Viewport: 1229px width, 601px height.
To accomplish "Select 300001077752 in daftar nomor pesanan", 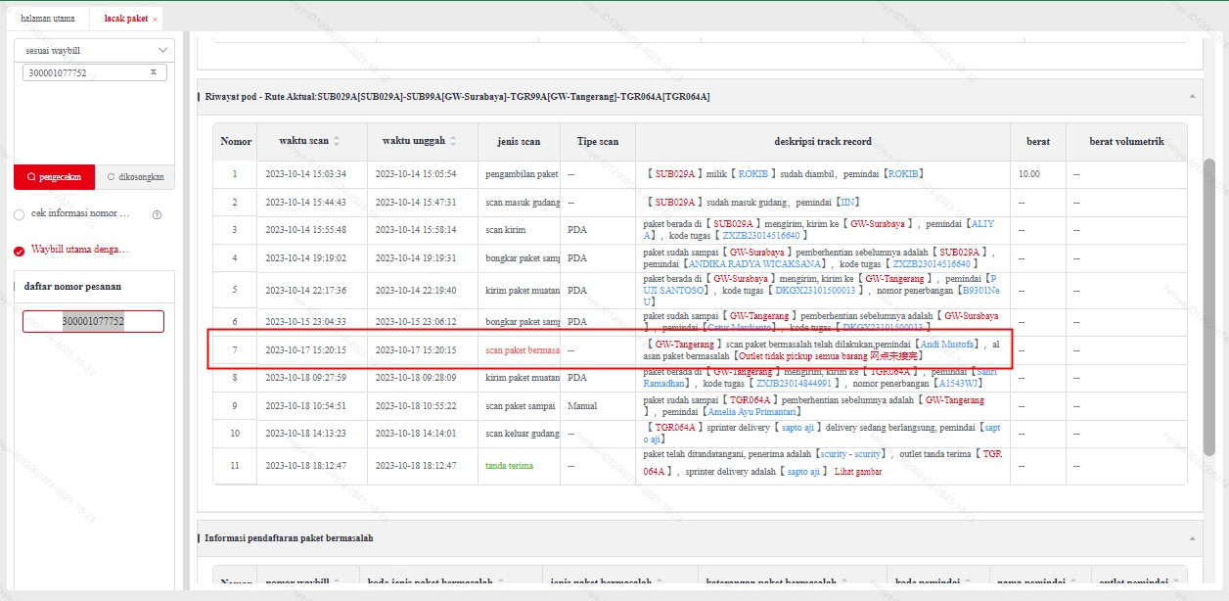I will click(x=93, y=321).
